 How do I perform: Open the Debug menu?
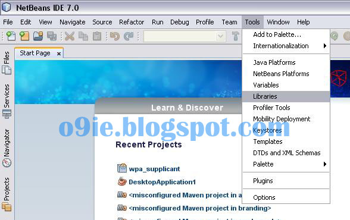tap(180, 22)
